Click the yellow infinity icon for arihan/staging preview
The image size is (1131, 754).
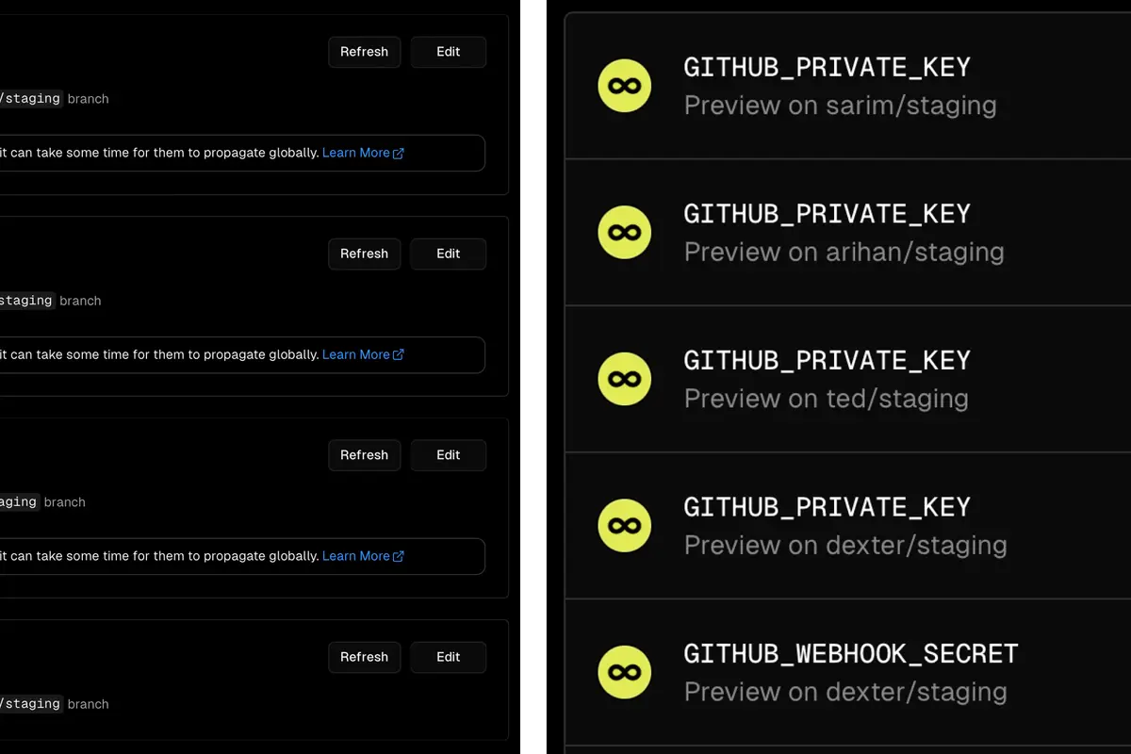point(624,232)
